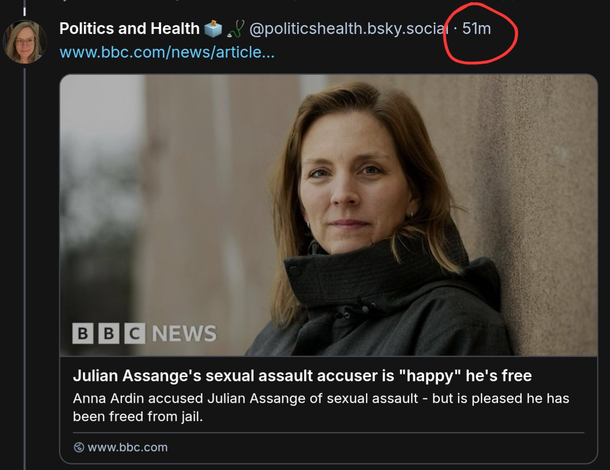This screenshot has height=470, width=610.
Task: Click the dot separator before the timestamp
Action: click(x=455, y=29)
